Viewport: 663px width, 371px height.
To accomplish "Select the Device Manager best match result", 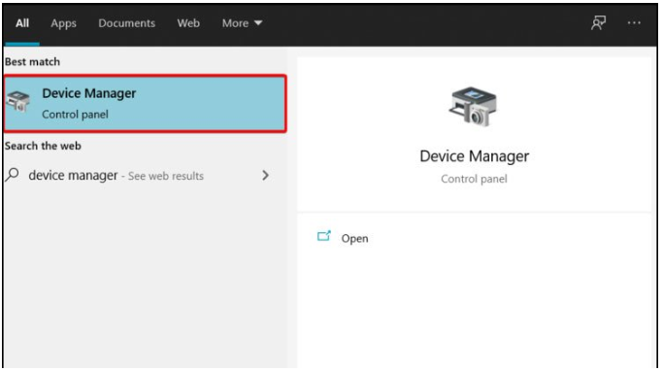I will coord(145,104).
